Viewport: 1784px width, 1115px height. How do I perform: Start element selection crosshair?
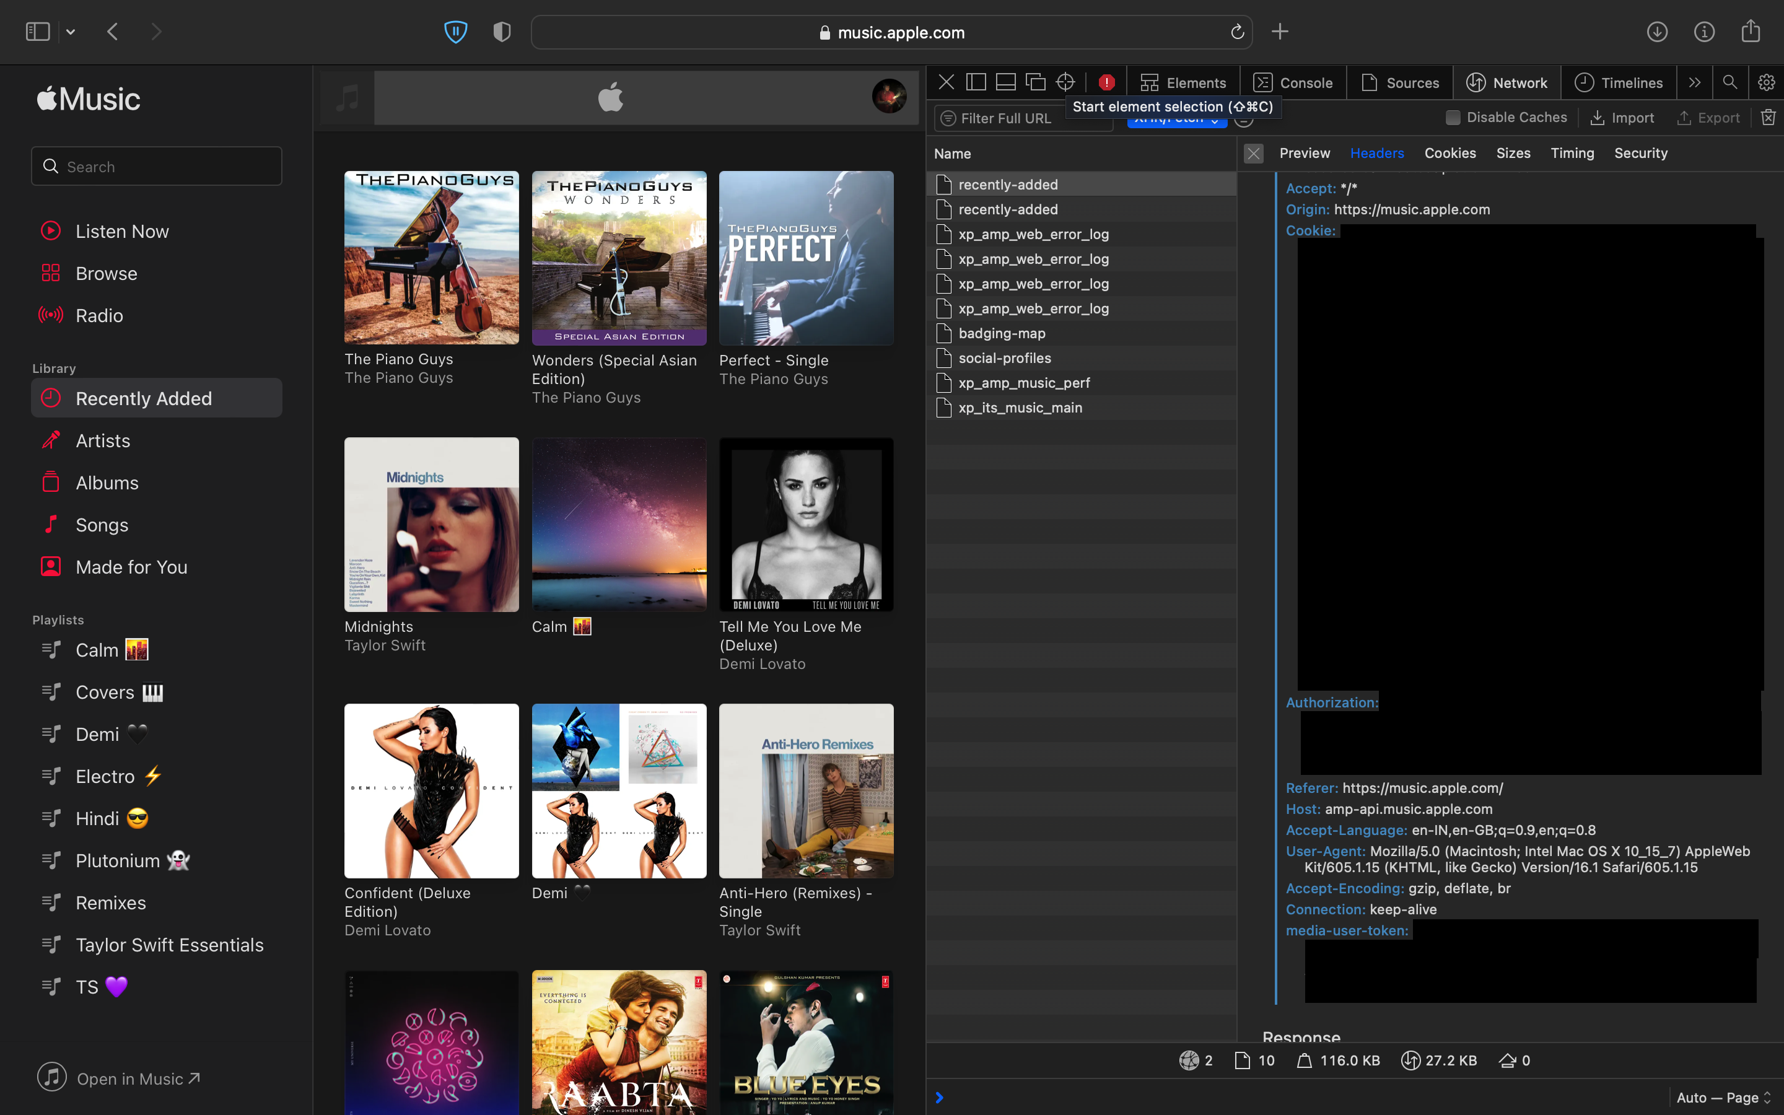click(x=1065, y=82)
